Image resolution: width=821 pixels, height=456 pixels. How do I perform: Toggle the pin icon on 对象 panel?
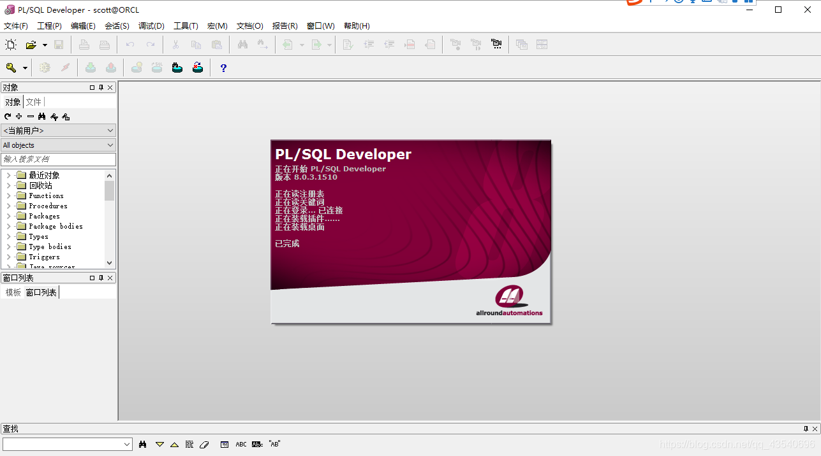101,87
